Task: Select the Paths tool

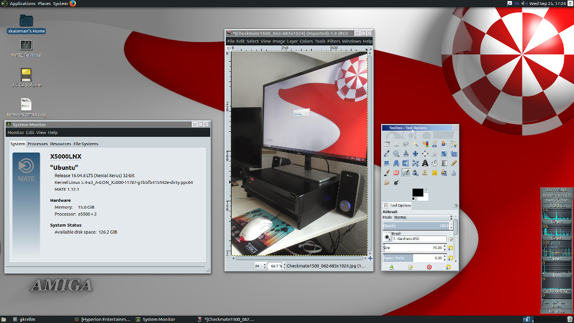Action: point(453,144)
